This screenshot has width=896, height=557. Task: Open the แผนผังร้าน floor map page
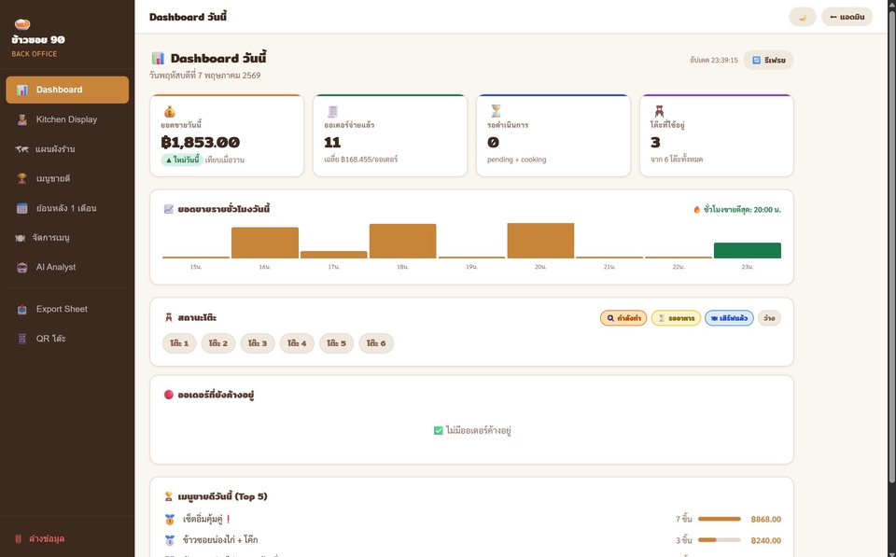point(67,149)
